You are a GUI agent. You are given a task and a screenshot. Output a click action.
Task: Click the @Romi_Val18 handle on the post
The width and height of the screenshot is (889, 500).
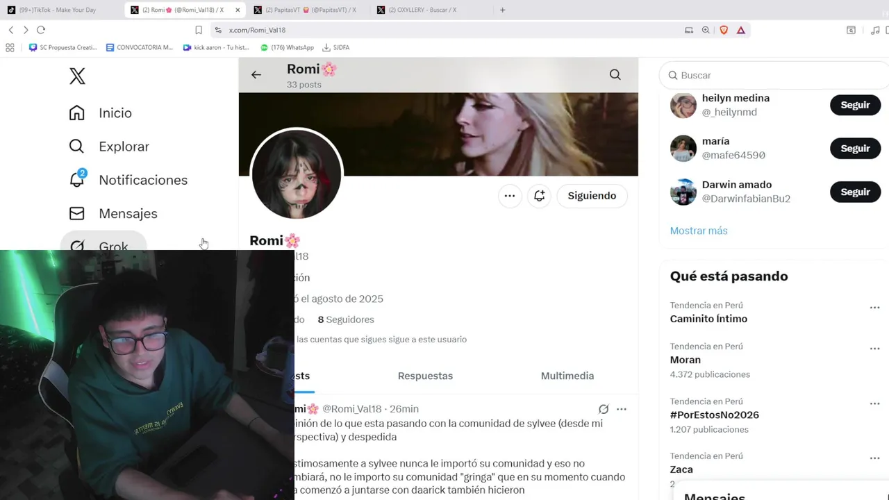coord(352,409)
